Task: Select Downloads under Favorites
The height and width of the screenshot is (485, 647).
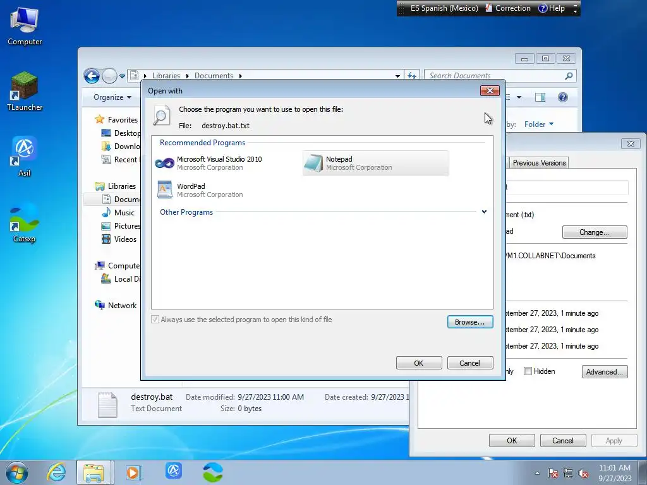Action: click(121, 146)
